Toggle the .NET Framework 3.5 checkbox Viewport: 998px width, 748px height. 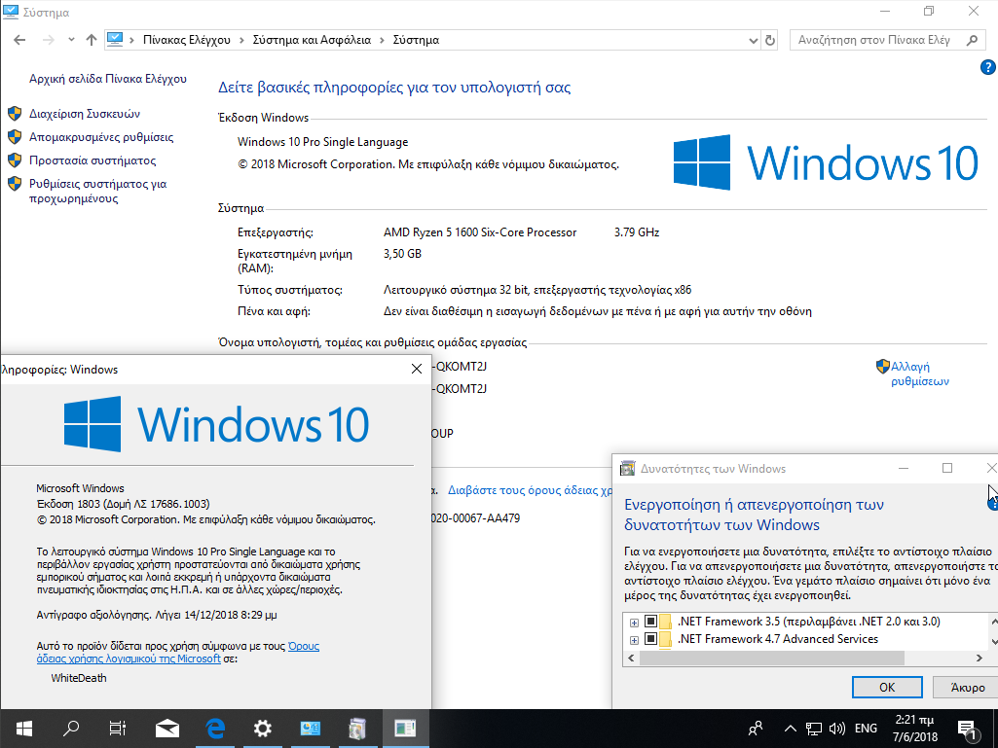click(650, 622)
